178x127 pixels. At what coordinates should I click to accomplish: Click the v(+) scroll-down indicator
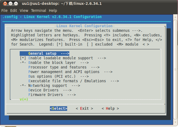(24, 99)
